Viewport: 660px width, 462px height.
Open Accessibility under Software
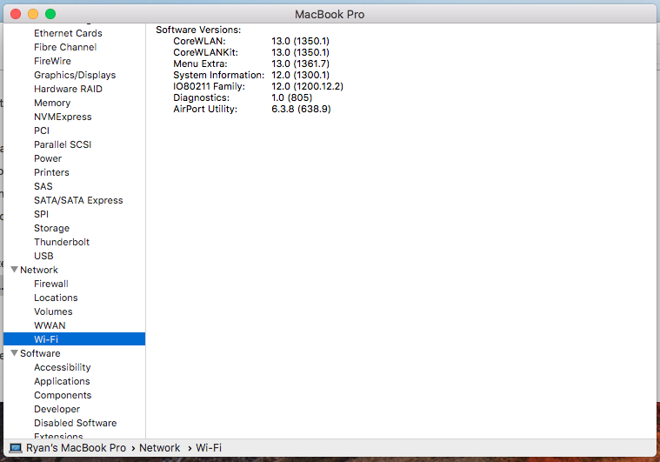[63, 367]
